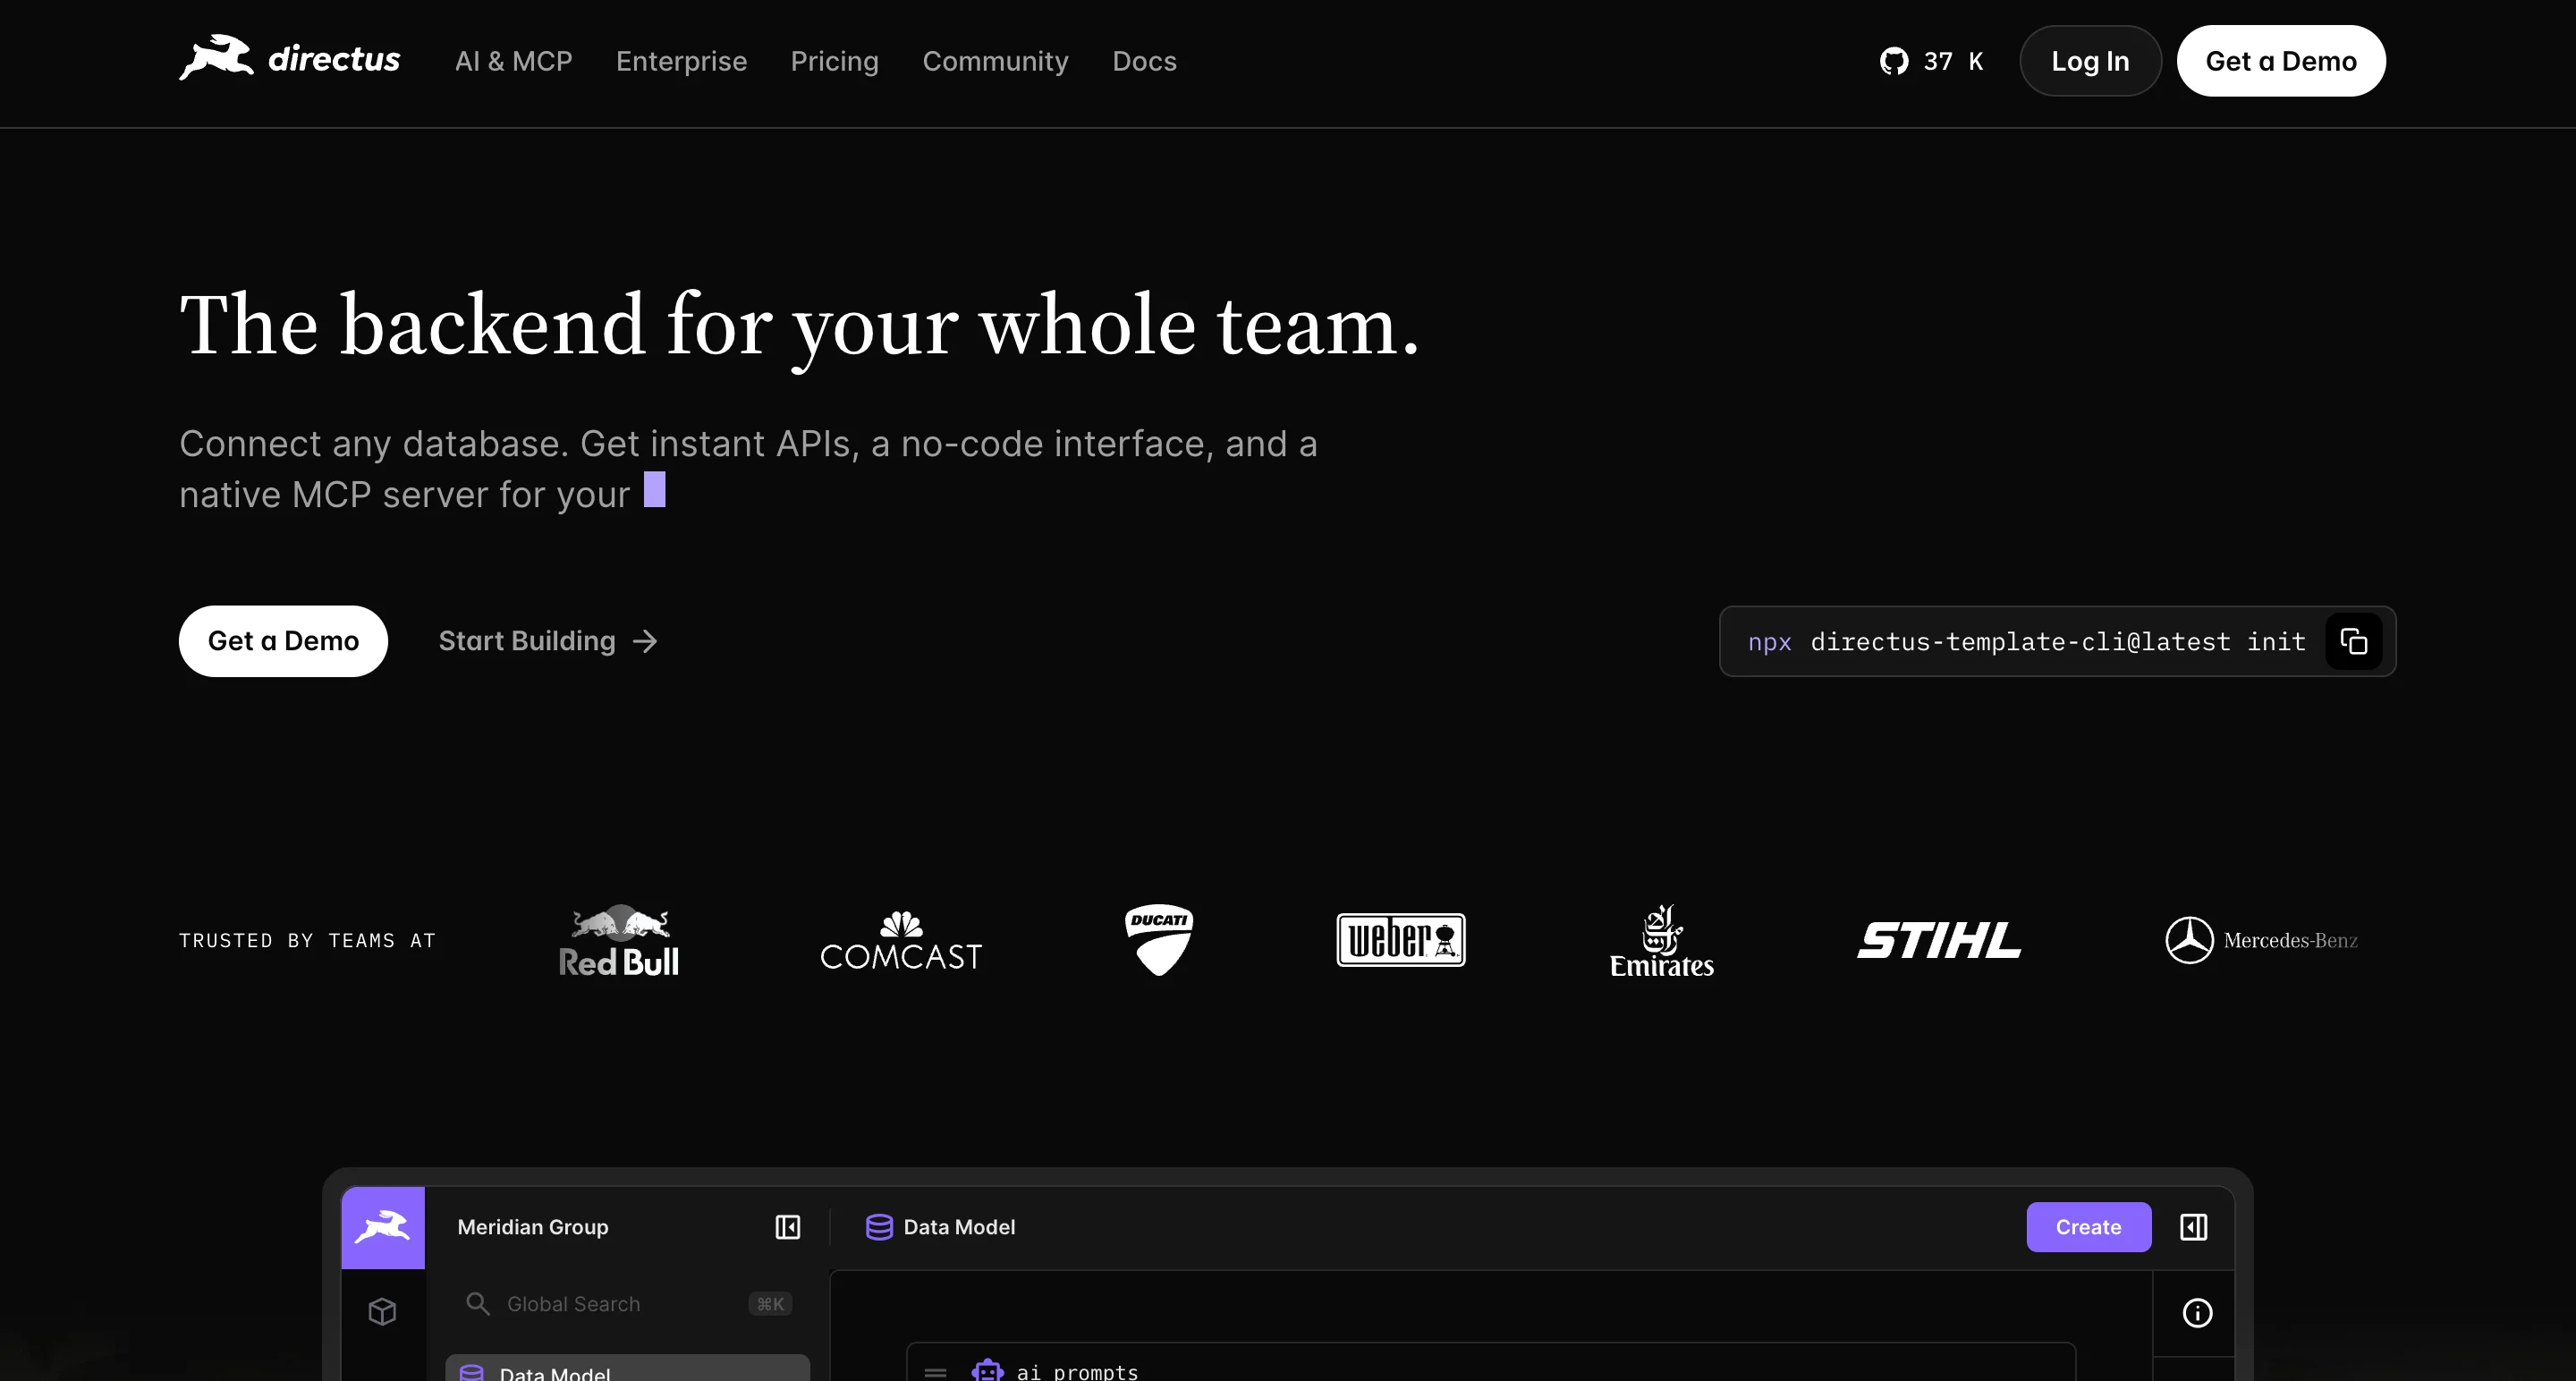This screenshot has height=1381, width=2576.
Task: Collapse sidebar icon next to Meridian Group
Action: click(788, 1227)
